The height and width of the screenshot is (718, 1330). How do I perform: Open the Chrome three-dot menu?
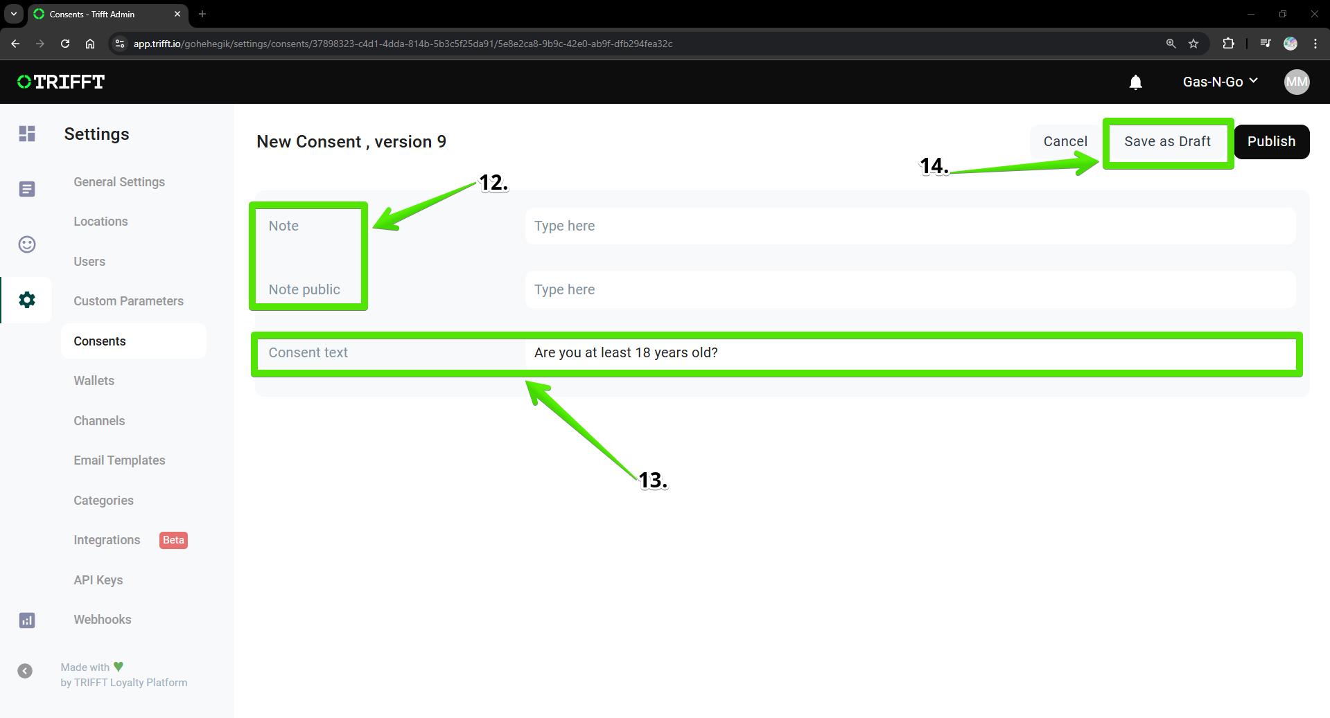(x=1315, y=44)
